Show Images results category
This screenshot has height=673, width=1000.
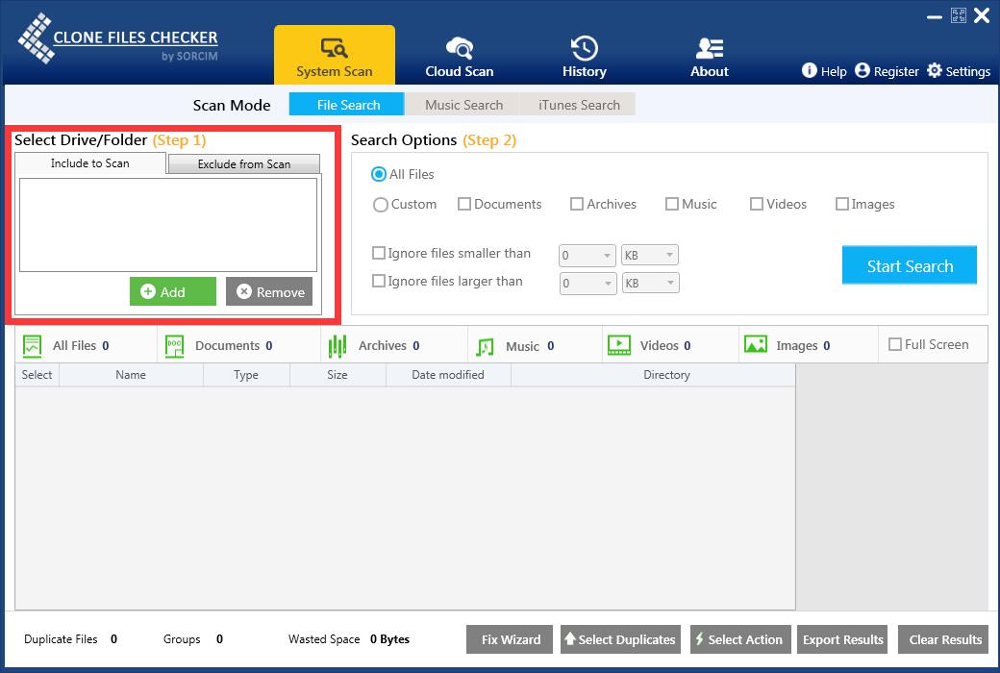pyautogui.click(x=756, y=345)
